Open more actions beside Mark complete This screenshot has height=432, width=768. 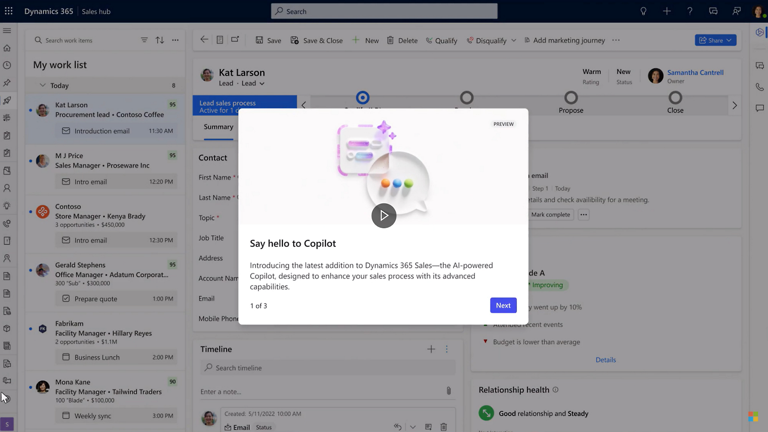pyautogui.click(x=583, y=215)
